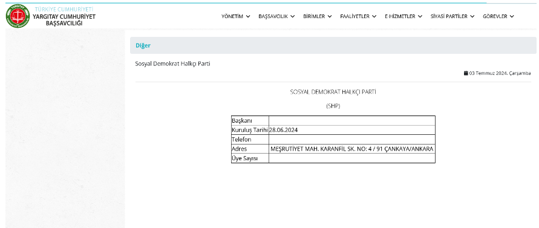Open the E-HİZMETLER menu
This screenshot has height=228, width=539.
(x=403, y=16)
